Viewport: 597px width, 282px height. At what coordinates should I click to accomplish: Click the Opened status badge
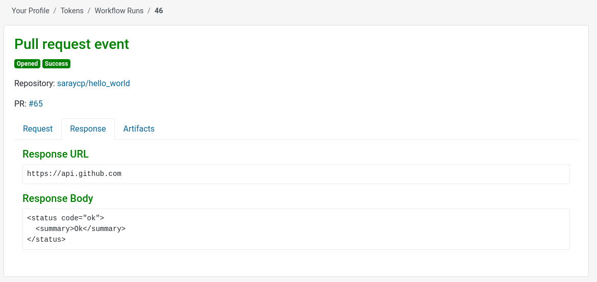27,64
